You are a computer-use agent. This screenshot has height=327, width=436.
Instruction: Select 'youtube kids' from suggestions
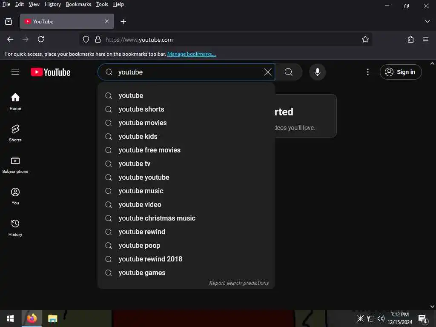[x=186, y=137]
